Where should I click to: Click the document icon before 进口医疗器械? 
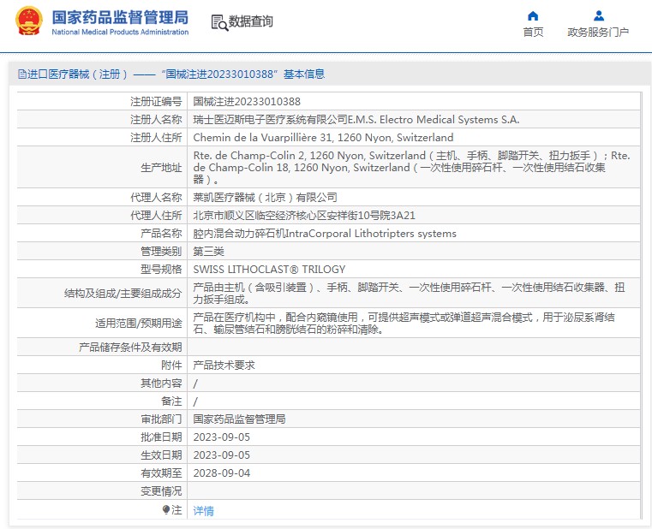[x=22, y=74]
